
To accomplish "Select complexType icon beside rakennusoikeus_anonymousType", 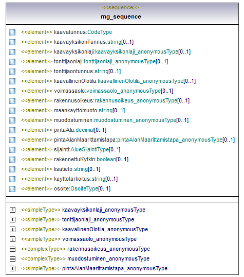I will pyautogui.click(x=12, y=249).
